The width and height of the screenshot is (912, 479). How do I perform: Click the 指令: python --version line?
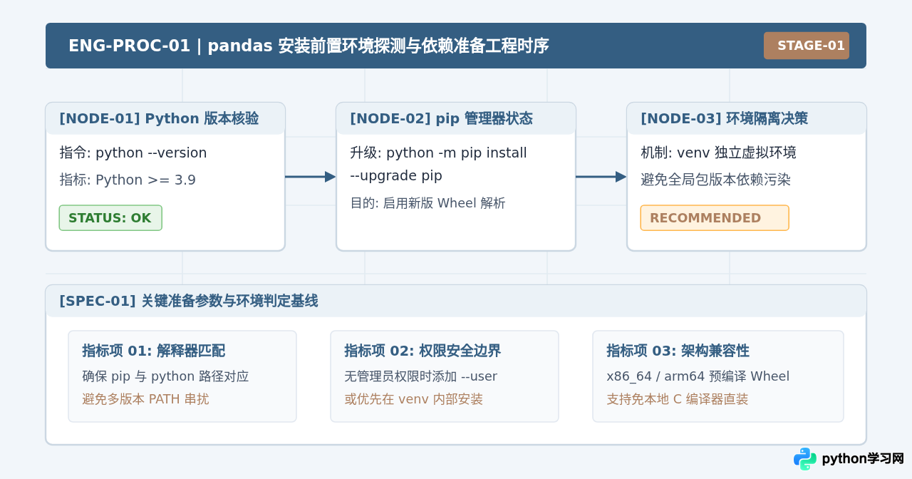[133, 153]
